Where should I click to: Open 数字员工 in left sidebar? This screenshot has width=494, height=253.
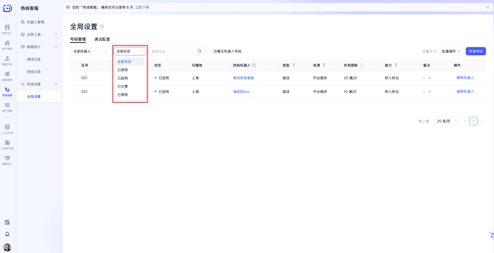(7, 29)
